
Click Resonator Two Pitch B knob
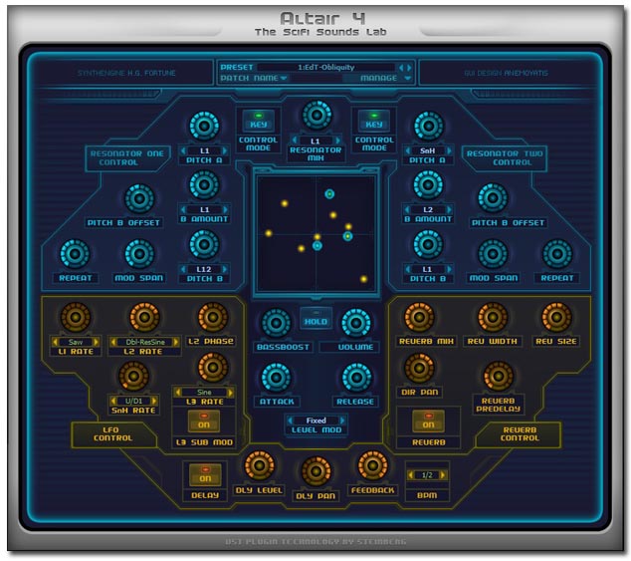click(428, 245)
